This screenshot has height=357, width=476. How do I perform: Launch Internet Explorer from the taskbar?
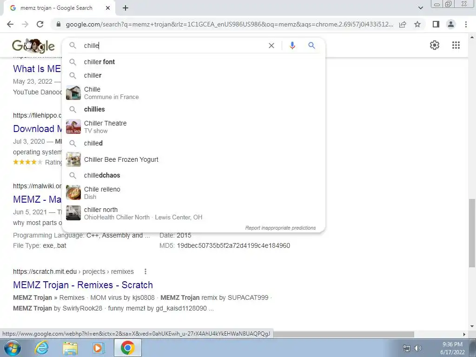(x=41, y=348)
